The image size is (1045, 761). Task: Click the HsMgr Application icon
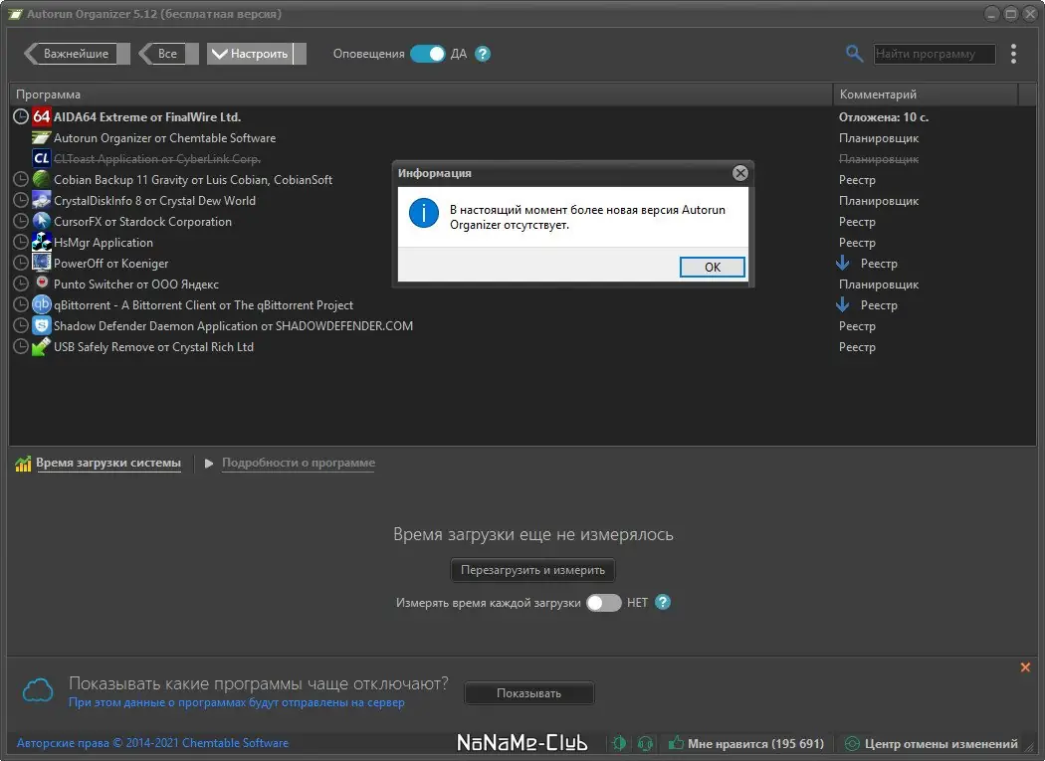click(42, 242)
